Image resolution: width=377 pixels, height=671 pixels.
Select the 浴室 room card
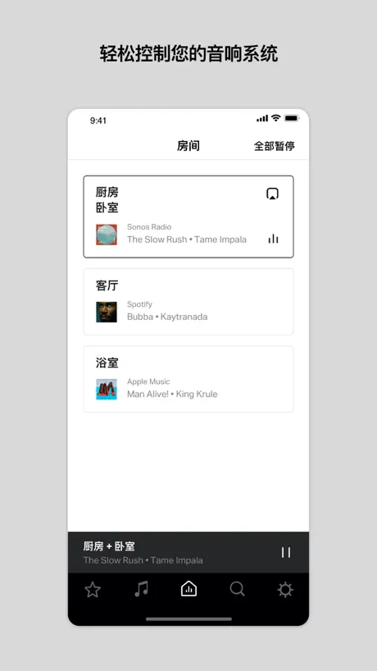(188, 379)
